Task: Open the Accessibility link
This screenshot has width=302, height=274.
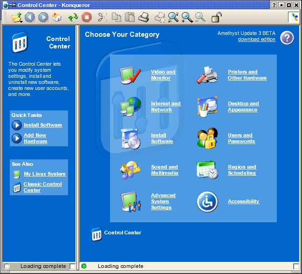Action: pos(243,201)
